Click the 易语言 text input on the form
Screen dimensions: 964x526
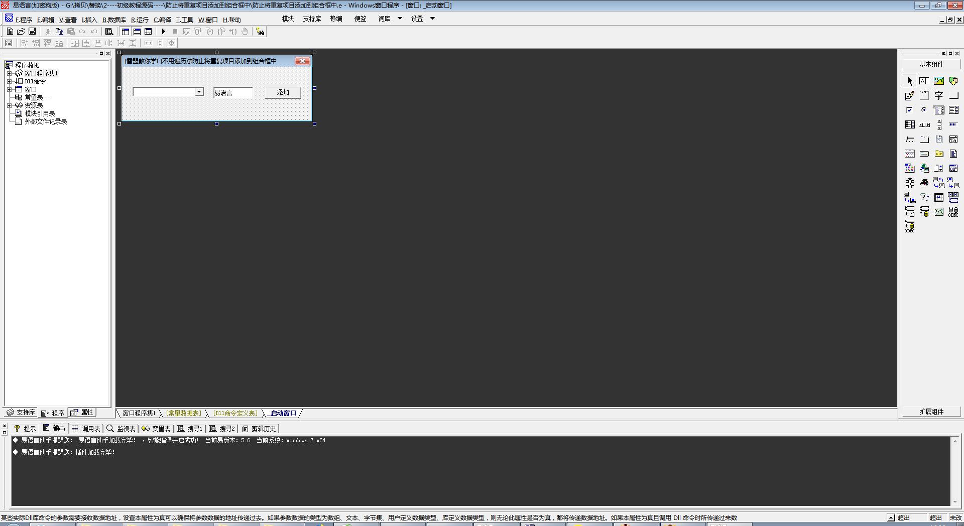pyautogui.click(x=233, y=92)
